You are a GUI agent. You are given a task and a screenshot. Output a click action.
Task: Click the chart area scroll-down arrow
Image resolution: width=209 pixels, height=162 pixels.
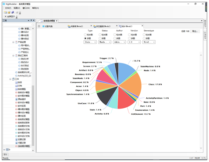coord(201,148)
